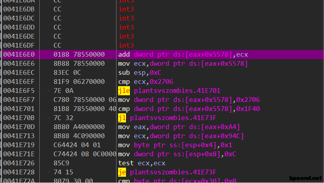
Task: Click the je plantsvszombies.41E73F instruction
Action: click(x=167, y=172)
